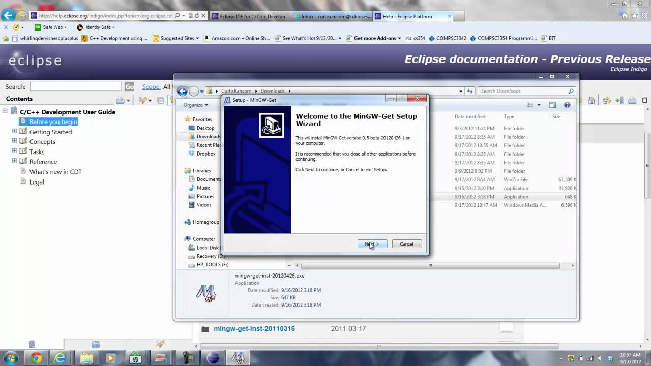Open the cs354 bookmark
651x366 pixels.
[416, 38]
